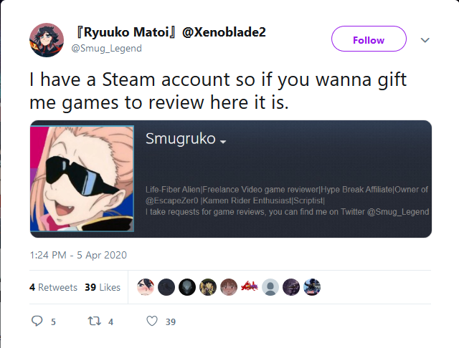Click the red logo liker avatar
Screen dimensions: 459x348
(250, 287)
